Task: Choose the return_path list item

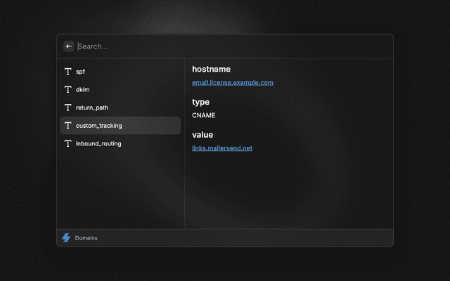Action: coord(120,107)
